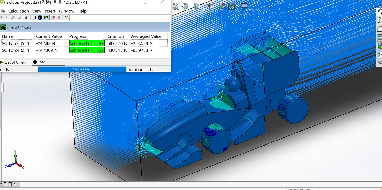
Task: Click the Stop calculation icon in solver toolbar
Action: coord(2,17)
